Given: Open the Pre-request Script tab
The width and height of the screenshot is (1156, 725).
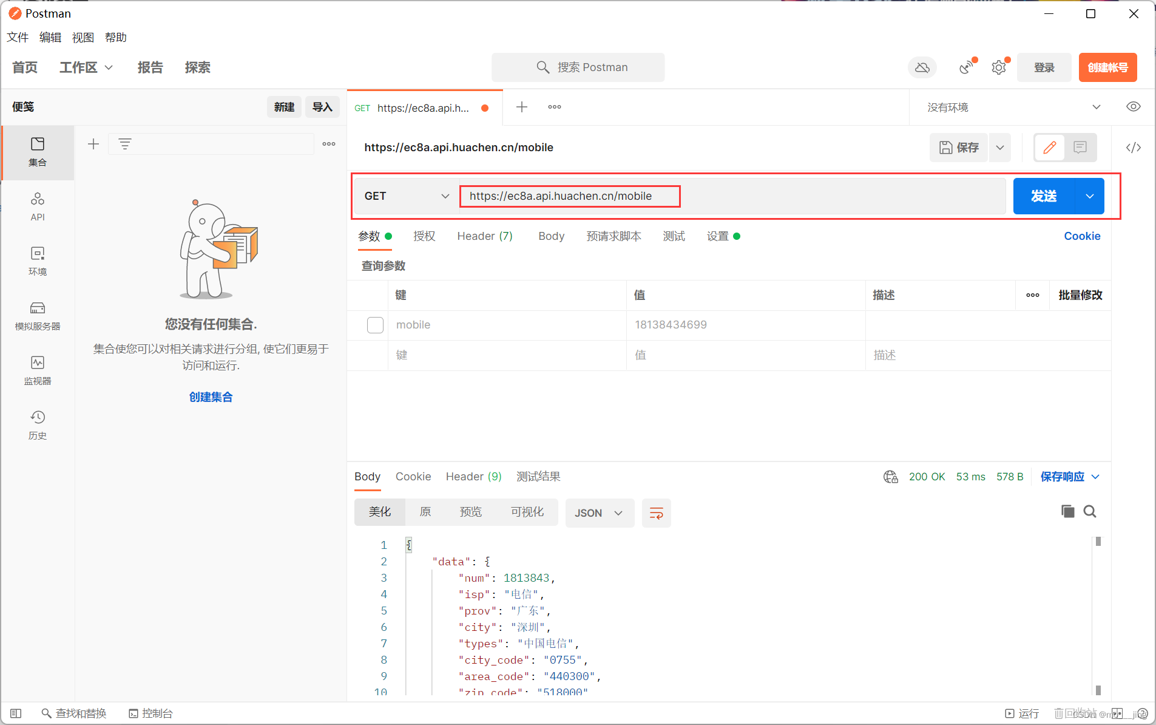Looking at the screenshot, I should pos(613,236).
